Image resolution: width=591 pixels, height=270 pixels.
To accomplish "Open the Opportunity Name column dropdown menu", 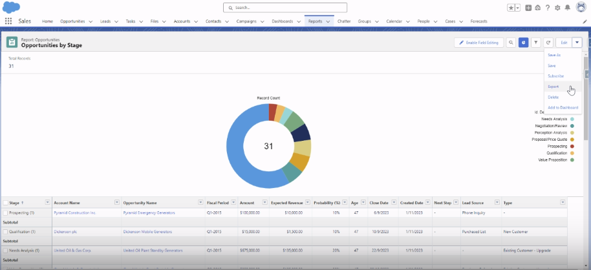I will click(x=201, y=202).
